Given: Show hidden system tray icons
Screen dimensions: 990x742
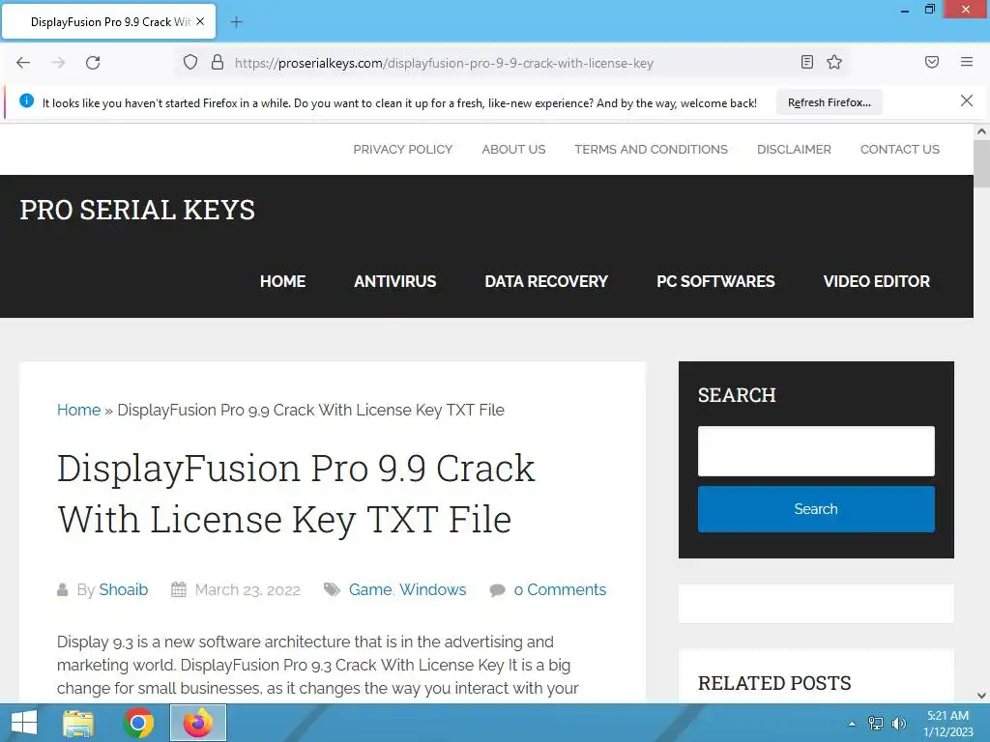Looking at the screenshot, I should pos(852,724).
